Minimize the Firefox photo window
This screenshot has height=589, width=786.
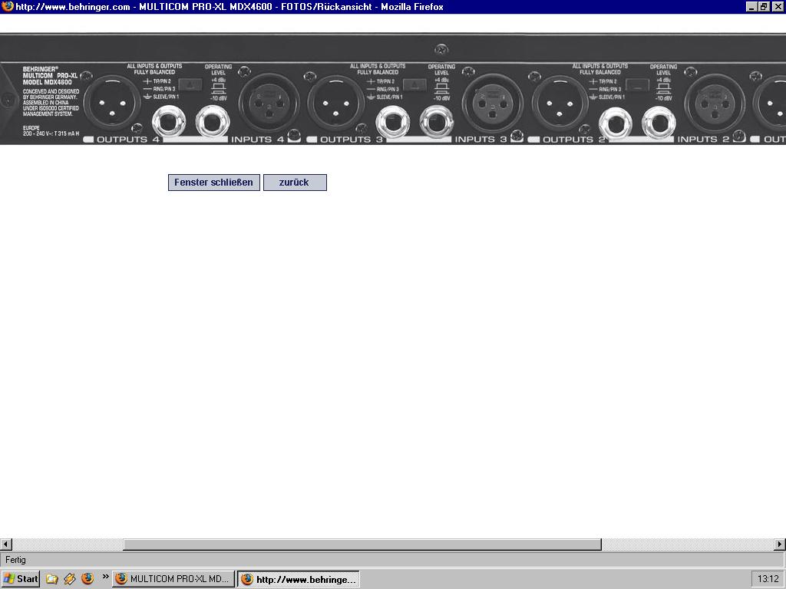(751, 6)
